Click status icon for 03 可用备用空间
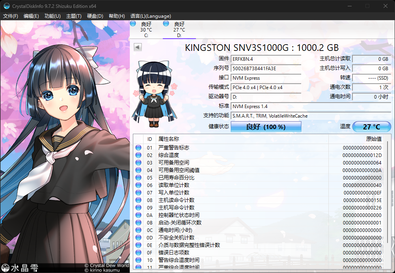 pyautogui.click(x=138, y=163)
